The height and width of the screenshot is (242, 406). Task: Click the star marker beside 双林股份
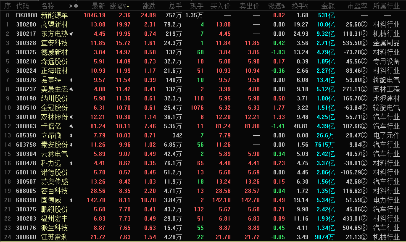(71, 117)
